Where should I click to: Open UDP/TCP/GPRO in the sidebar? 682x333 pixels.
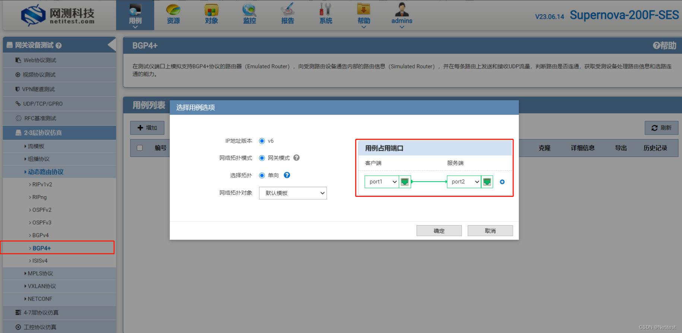(x=59, y=104)
